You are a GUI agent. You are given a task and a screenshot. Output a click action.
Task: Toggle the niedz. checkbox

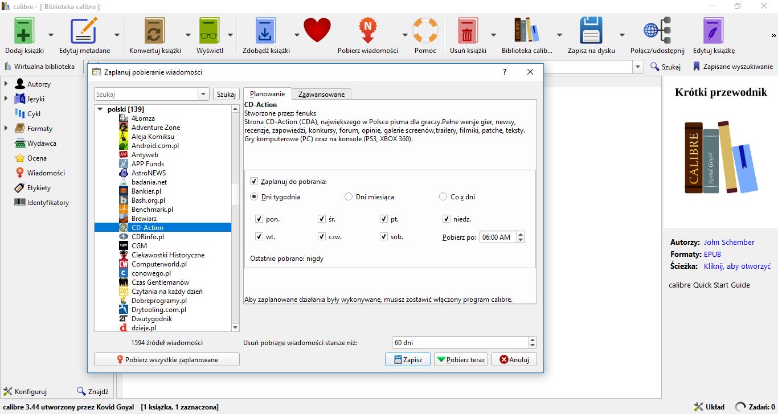pyautogui.click(x=447, y=219)
